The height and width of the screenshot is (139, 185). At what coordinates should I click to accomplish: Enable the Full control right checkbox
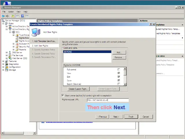click(x=119, y=69)
